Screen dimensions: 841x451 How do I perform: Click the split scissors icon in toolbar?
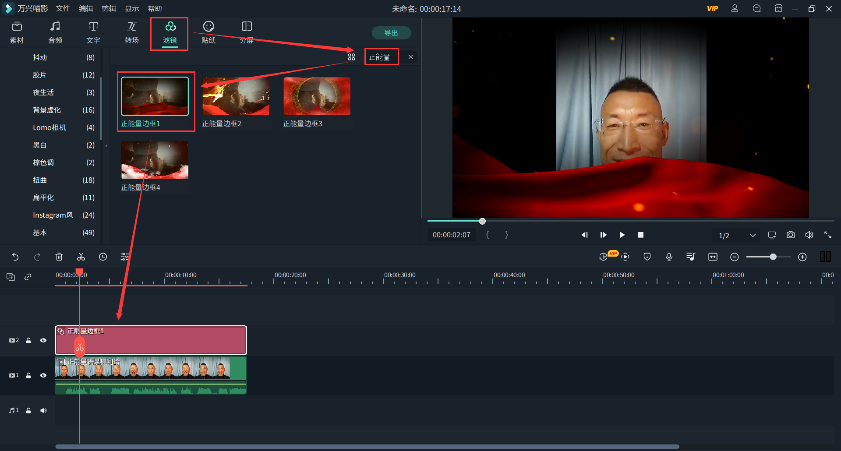pos(81,257)
